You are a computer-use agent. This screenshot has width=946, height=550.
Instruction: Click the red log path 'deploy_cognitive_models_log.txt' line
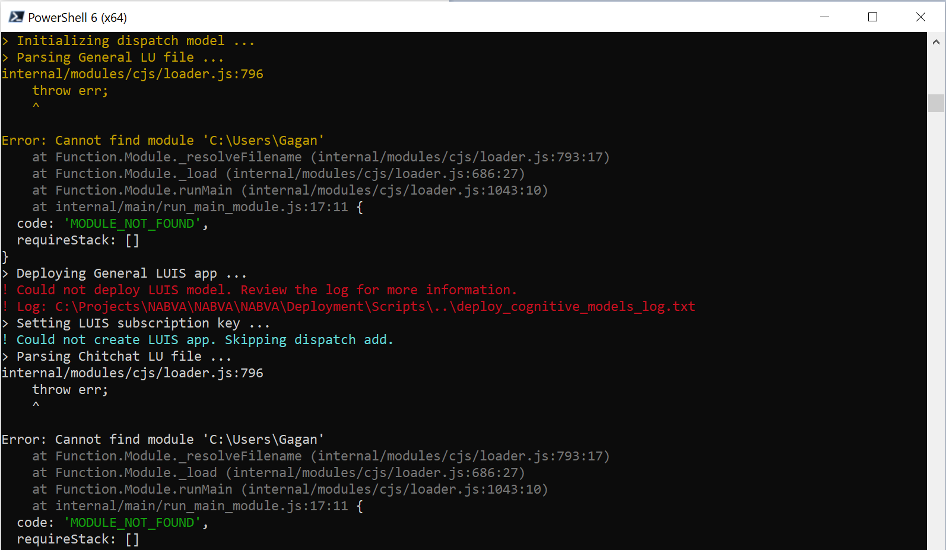(348, 307)
